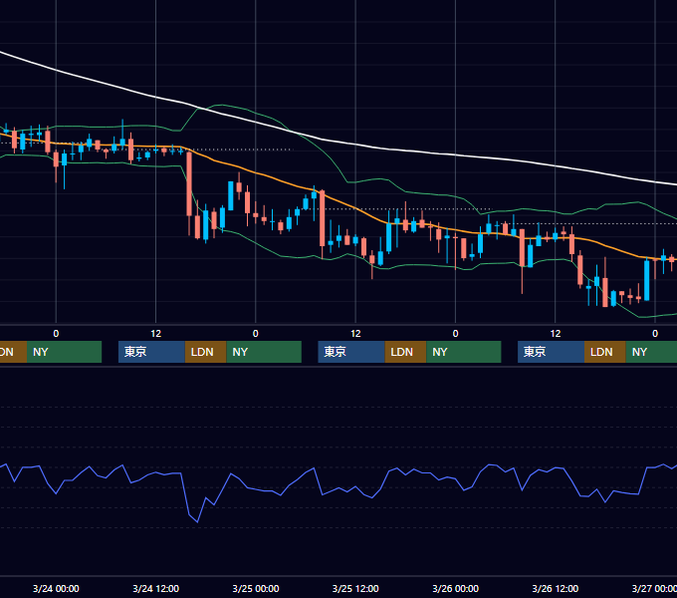This screenshot has width=677, height=598.
Task: Click the 3/25 00:00 date label
Action: 256,588
